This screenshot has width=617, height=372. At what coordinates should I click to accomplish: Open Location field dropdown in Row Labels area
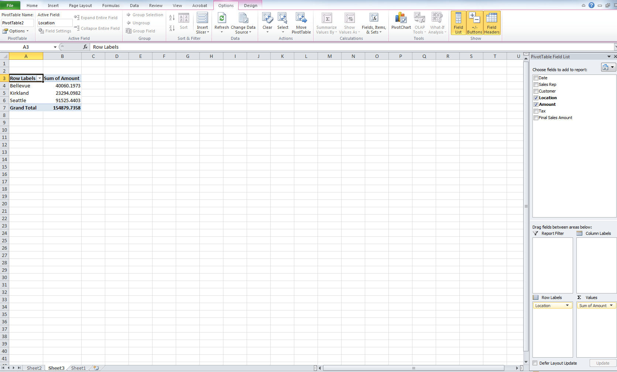tap(568, 306)
